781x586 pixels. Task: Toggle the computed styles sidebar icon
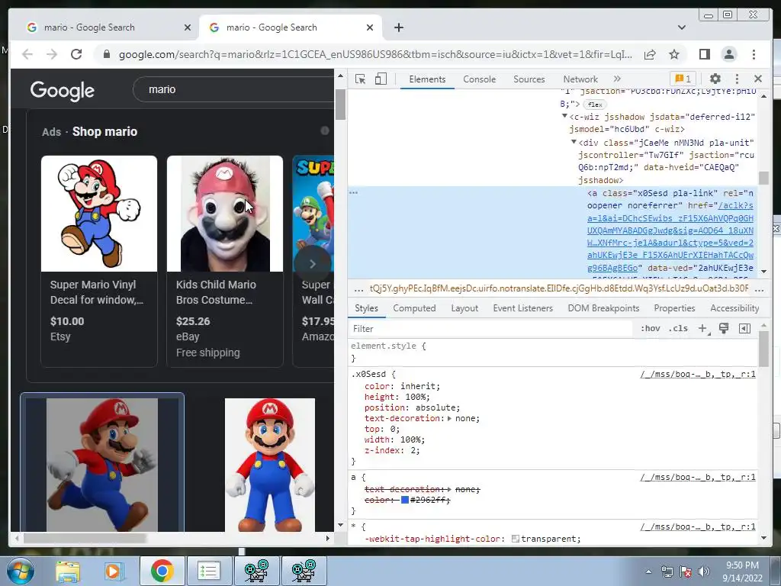tap(744, 328)
